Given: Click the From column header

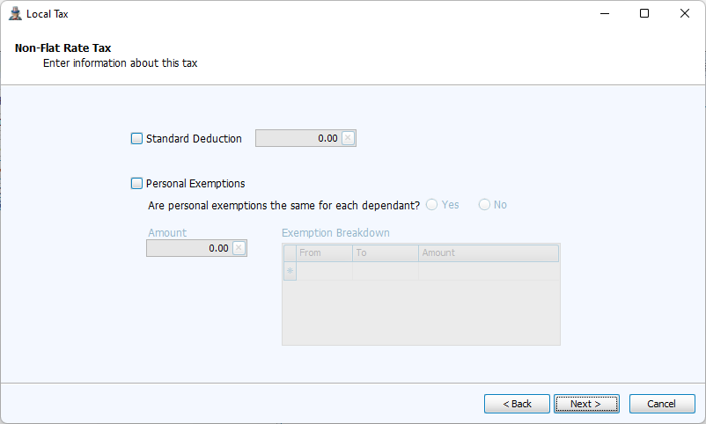Looking at the screenshot, I should [x=324, y=253].
